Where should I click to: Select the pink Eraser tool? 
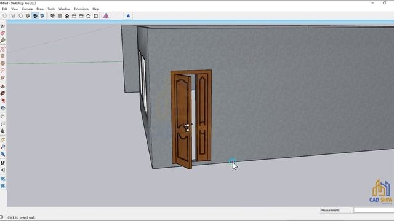[x=2, y=33]
